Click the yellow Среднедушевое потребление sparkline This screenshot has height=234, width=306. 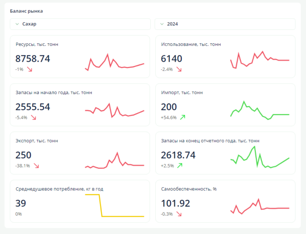click(114, 206)
